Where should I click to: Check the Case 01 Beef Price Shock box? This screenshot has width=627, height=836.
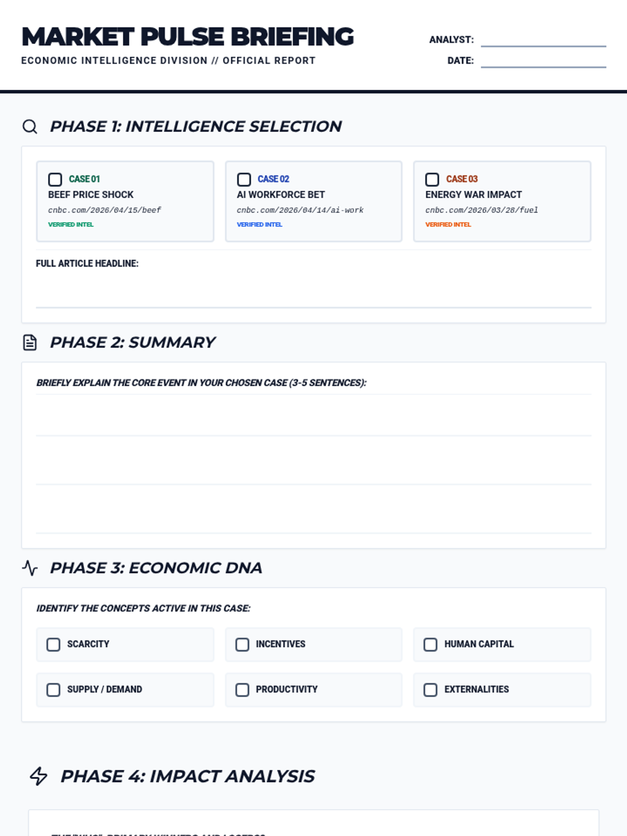click(55, 180)
